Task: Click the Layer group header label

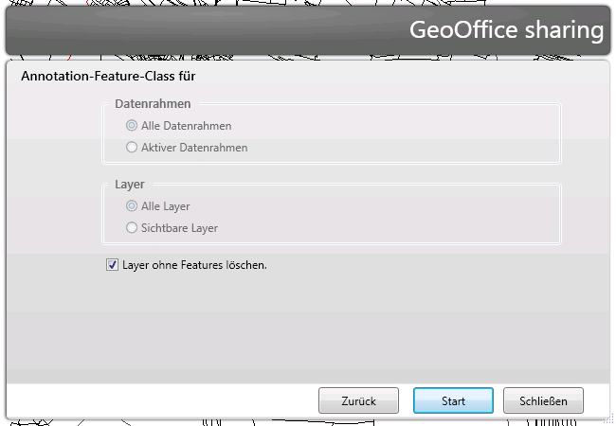Action: click(x=129, y=184)
